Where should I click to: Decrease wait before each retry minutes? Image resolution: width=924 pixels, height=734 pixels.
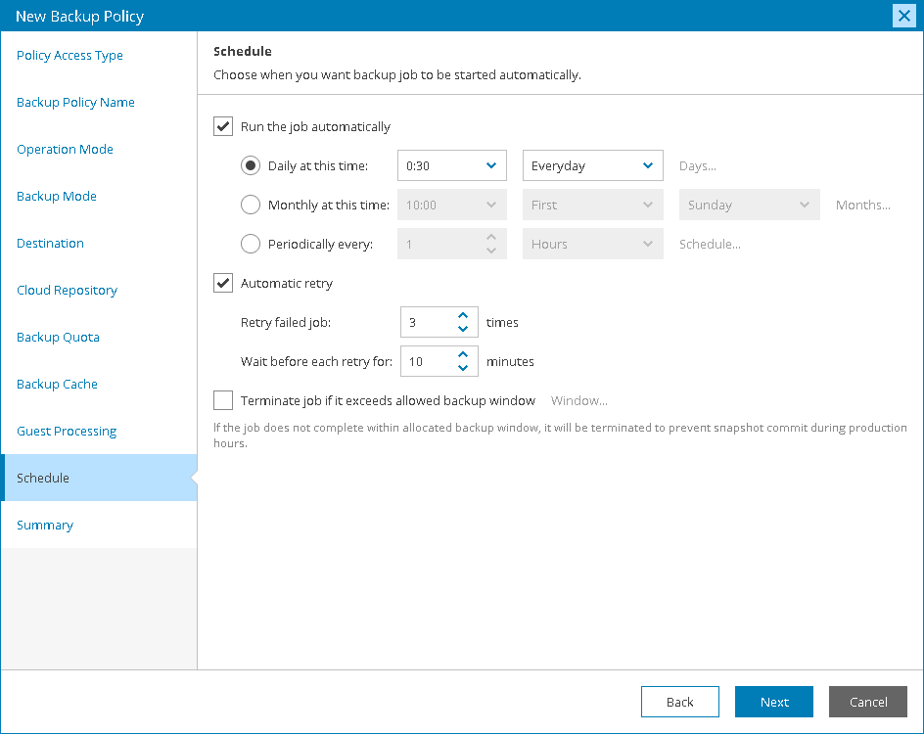[463, 368]
